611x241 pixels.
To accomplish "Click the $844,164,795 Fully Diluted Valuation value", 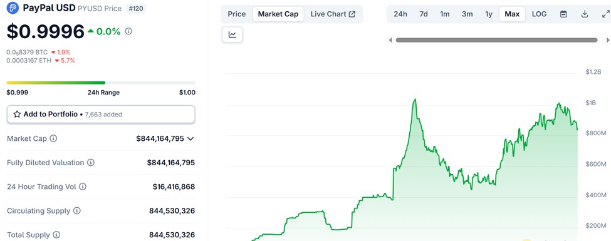I will 170,162.
